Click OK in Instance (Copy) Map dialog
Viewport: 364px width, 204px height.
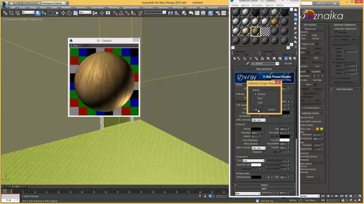coord(256,109)
